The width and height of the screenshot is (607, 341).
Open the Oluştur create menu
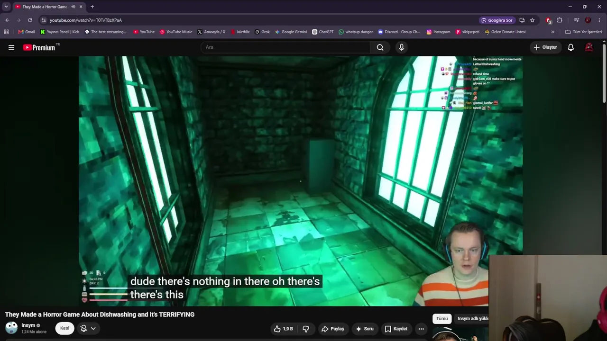pyautogui.click(x=545, y=47)
